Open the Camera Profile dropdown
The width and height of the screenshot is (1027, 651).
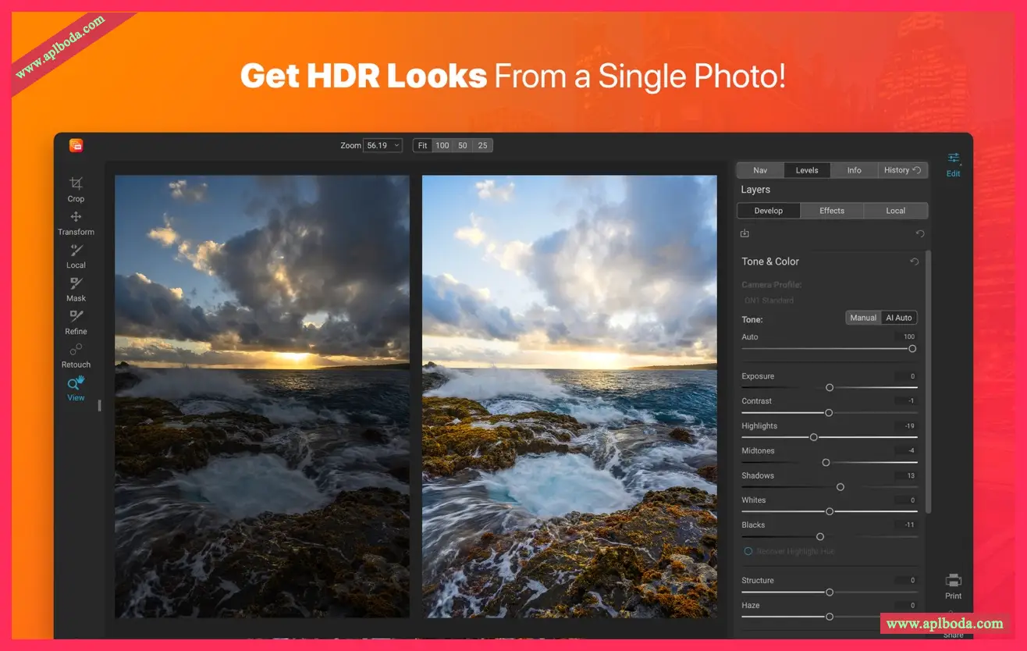[768, 301]
